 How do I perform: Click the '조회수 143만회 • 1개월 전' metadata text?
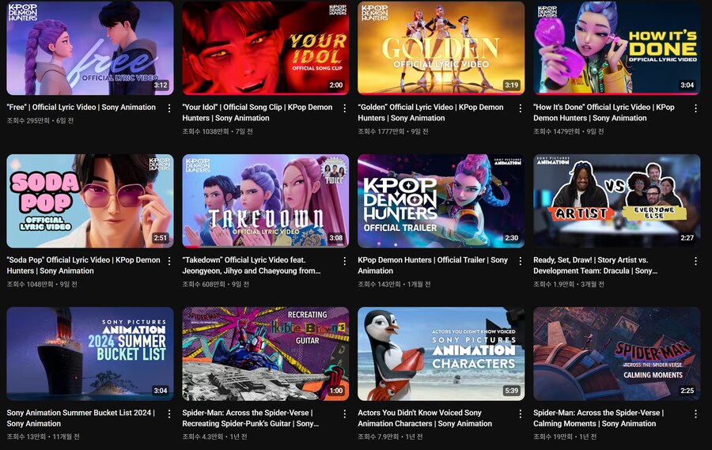(394, 284)
